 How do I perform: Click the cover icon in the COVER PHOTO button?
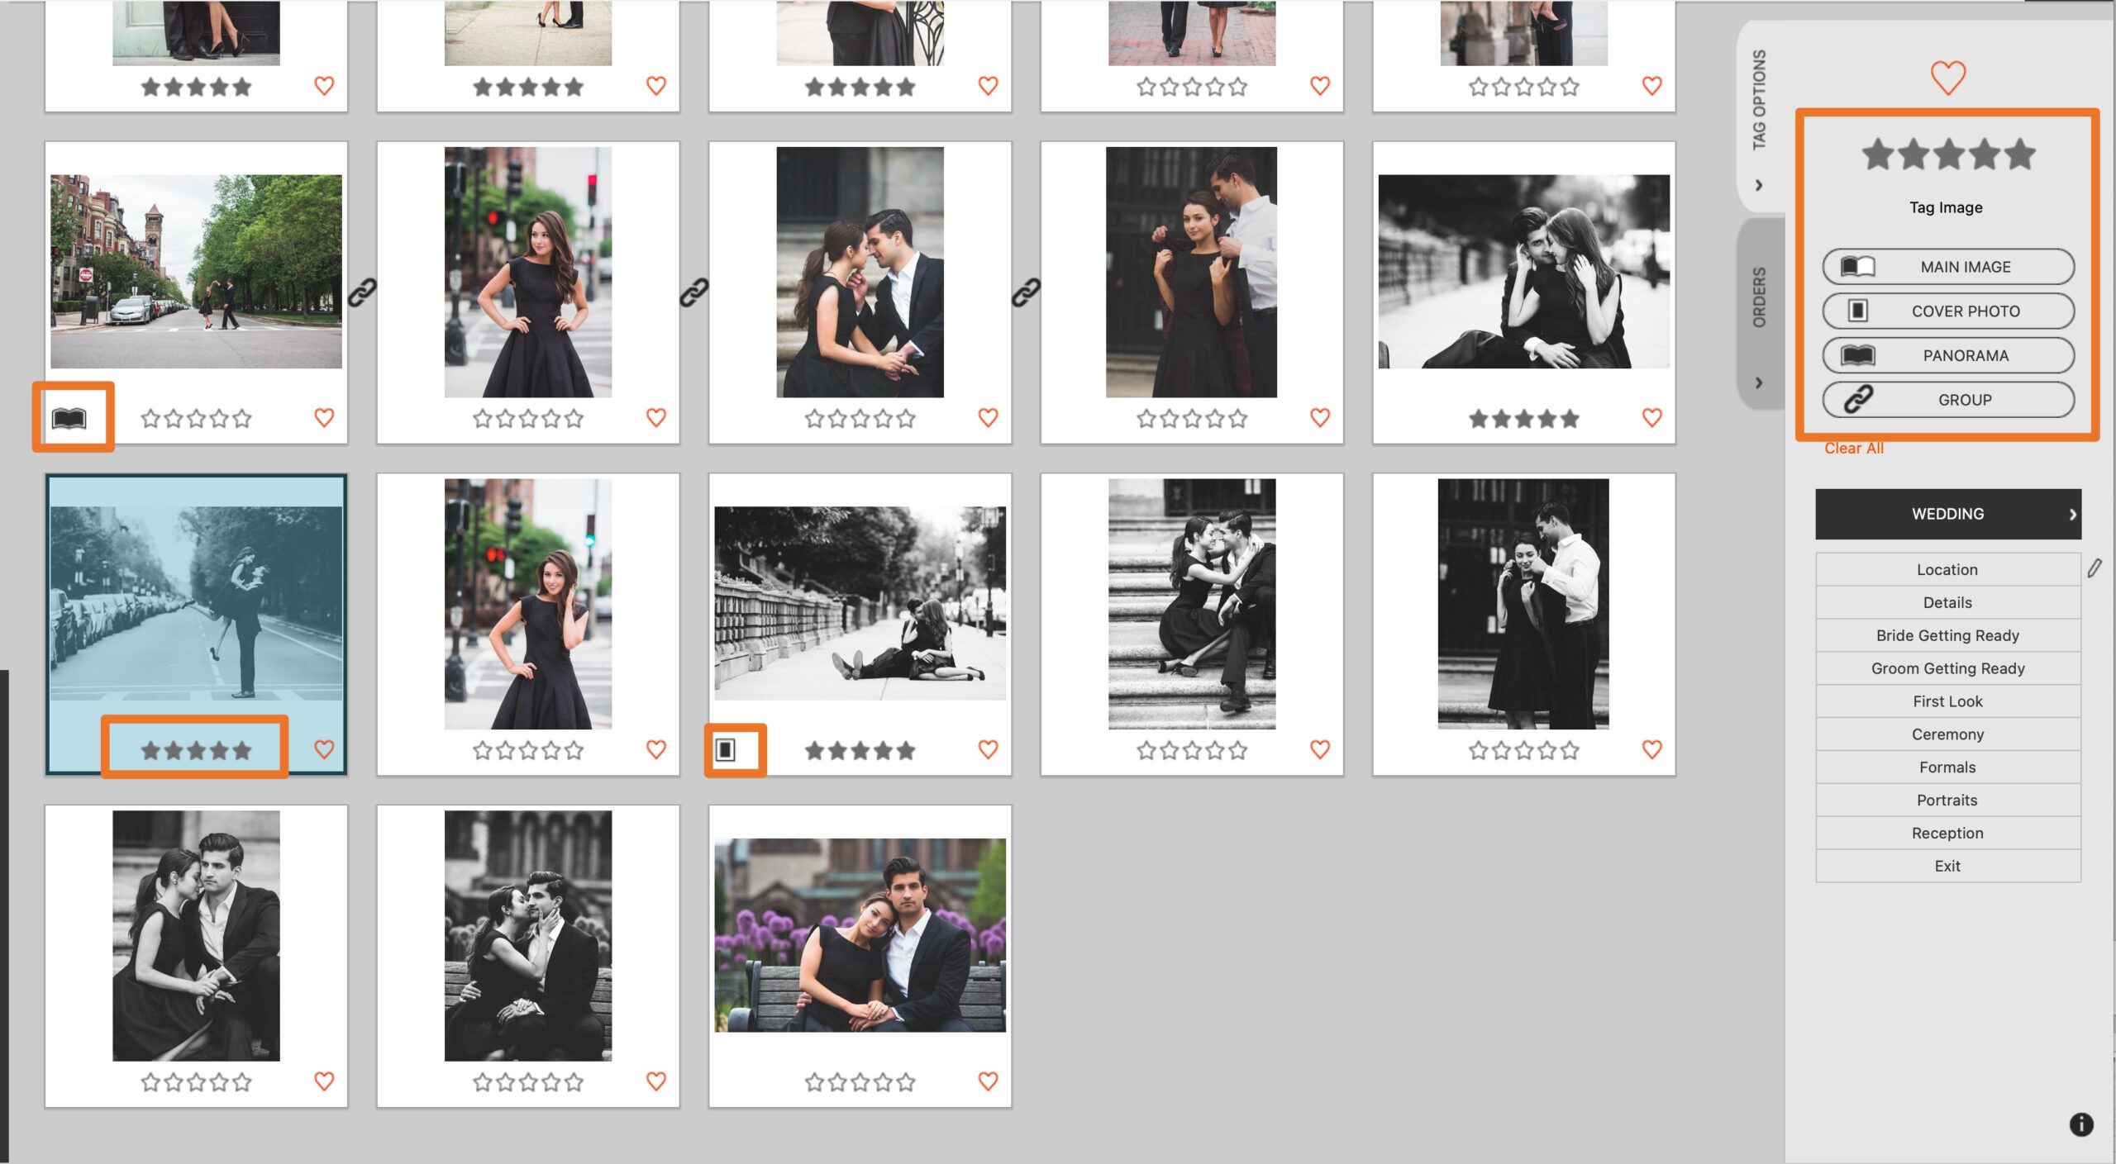coord(1857,311)
